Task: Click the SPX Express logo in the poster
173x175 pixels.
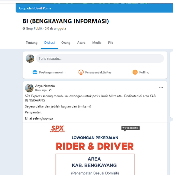Action: [58, 128]
